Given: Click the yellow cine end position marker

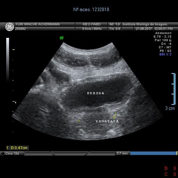Looking at the screenshot, I should 177,153.
